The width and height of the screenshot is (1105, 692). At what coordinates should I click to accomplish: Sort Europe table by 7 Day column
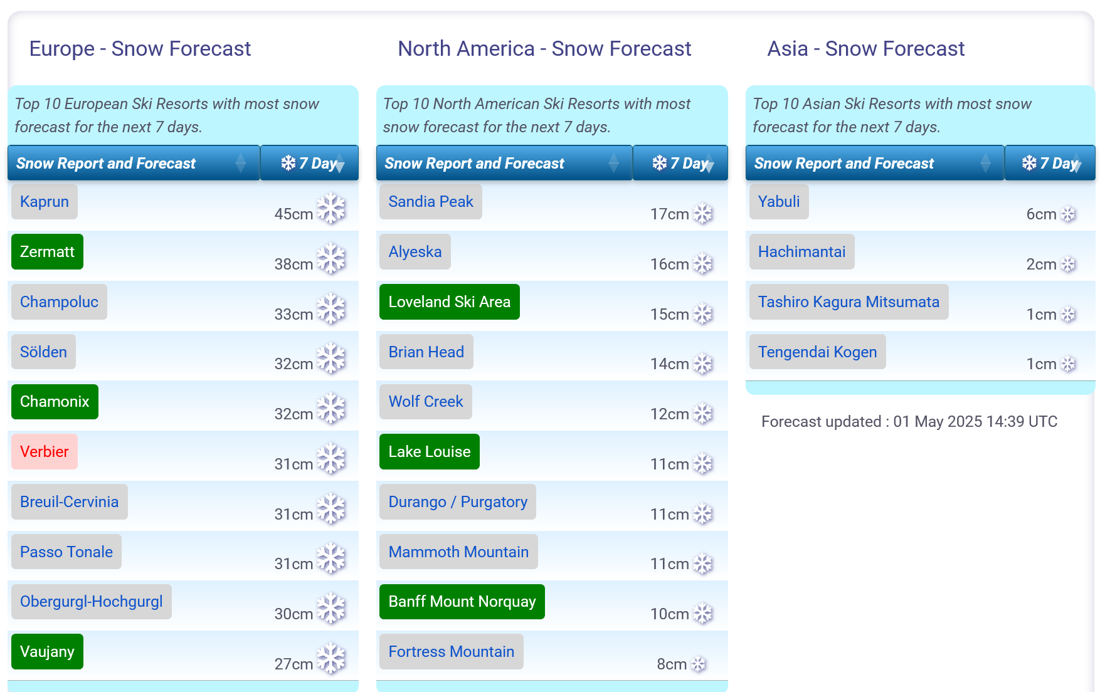click(309, 163)
